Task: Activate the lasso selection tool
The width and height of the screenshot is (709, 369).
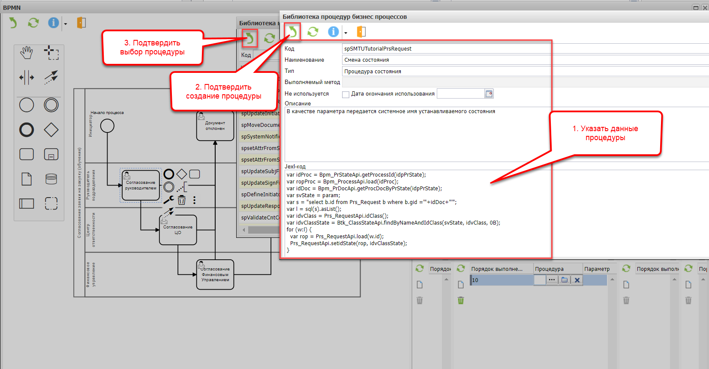Action: coord(51,53)
